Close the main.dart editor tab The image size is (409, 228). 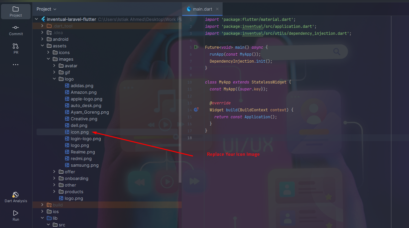[x=217, y=9]
